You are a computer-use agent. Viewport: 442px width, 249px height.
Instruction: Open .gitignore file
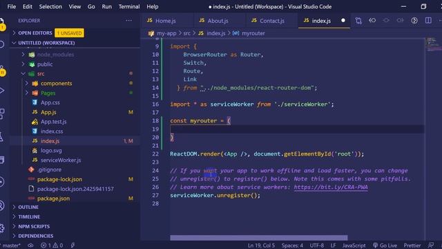pyautogui.click(x=49, y=169)
